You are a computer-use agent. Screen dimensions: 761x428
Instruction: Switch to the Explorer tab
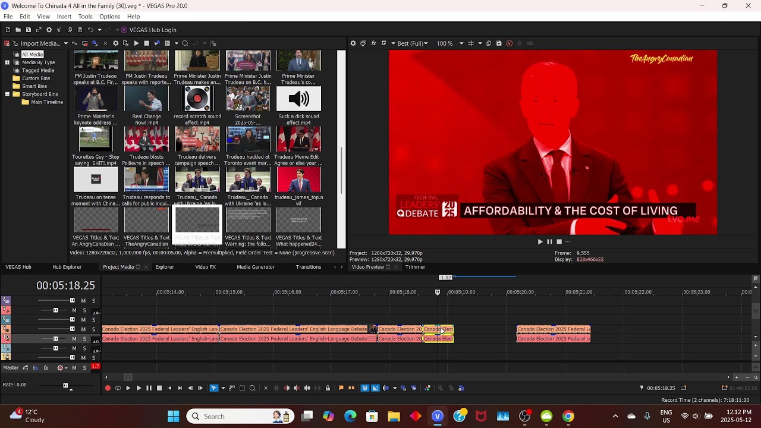pos(165,267)
